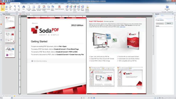Convert using PDF to DOC
The height and width of the screenshot is (99, 176).
pos(67,8)
